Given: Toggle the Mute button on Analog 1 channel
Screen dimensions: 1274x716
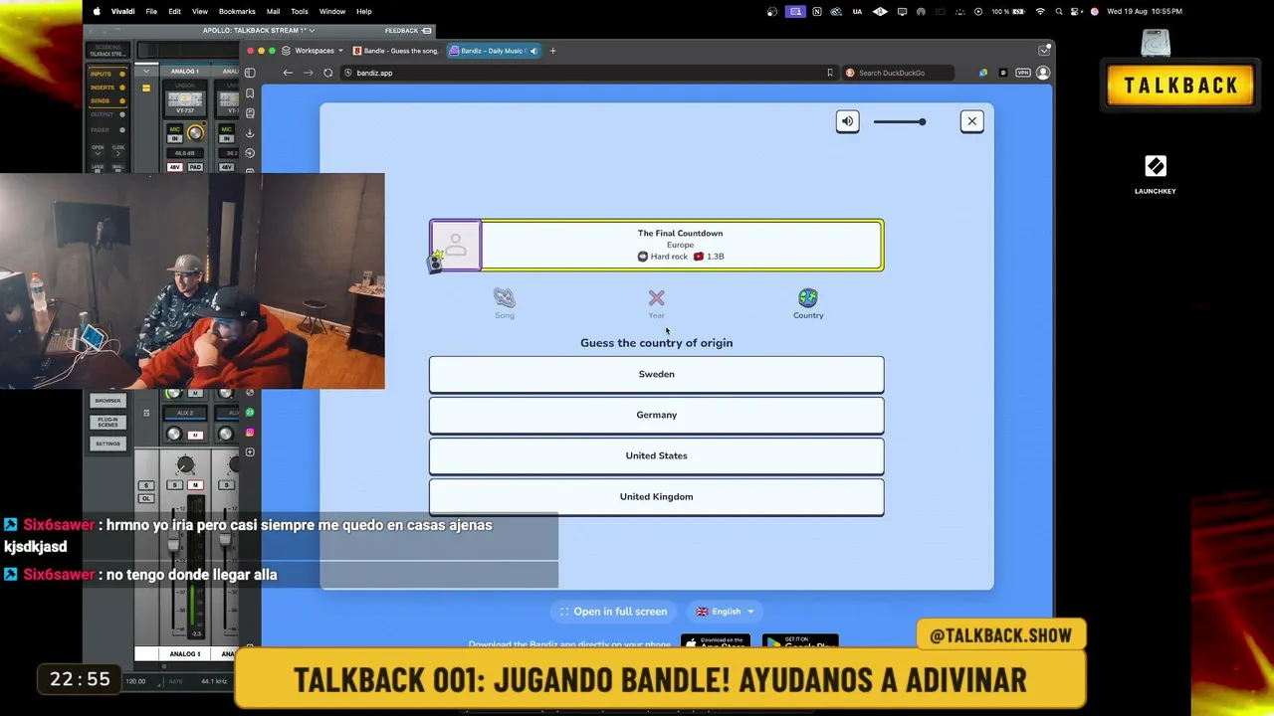Looking at the screenshot, I should coord(195,484).
